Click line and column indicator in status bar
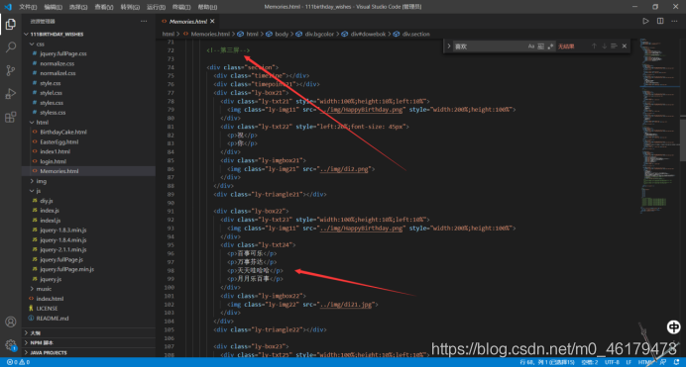The width and height of the screenshot is (687, 368). [x=547, y=362]
